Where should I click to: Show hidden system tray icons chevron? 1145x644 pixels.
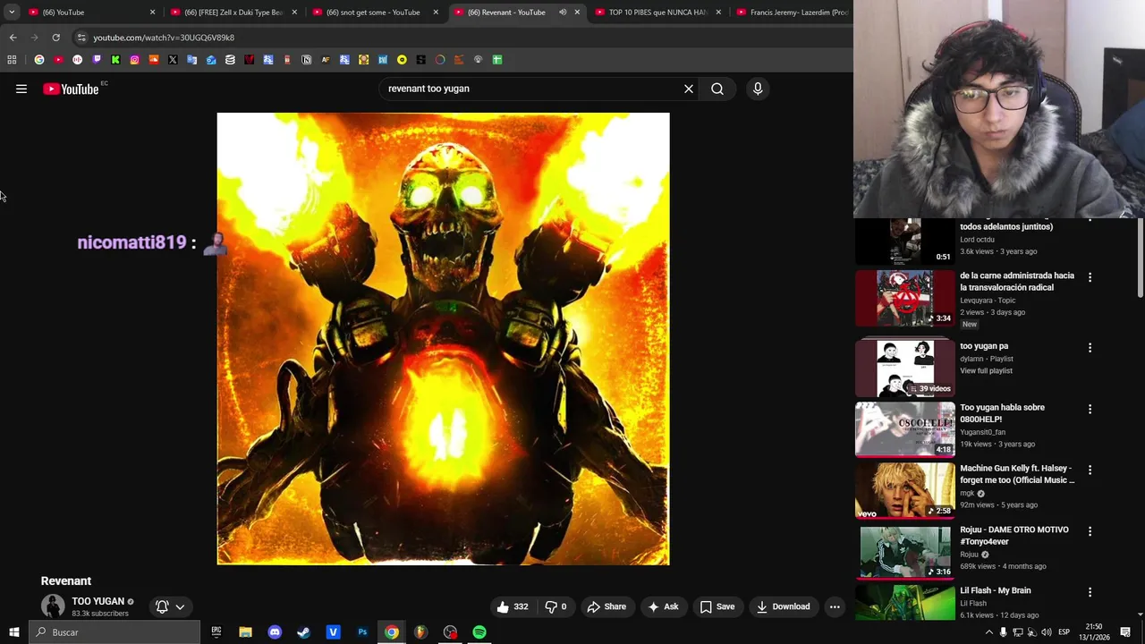[x=988, y=632]
